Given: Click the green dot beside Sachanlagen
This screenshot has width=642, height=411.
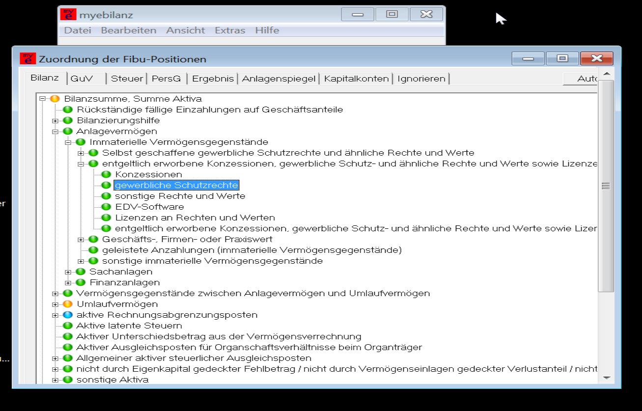Looking at the screenshot, I should (x=81, y=272).
